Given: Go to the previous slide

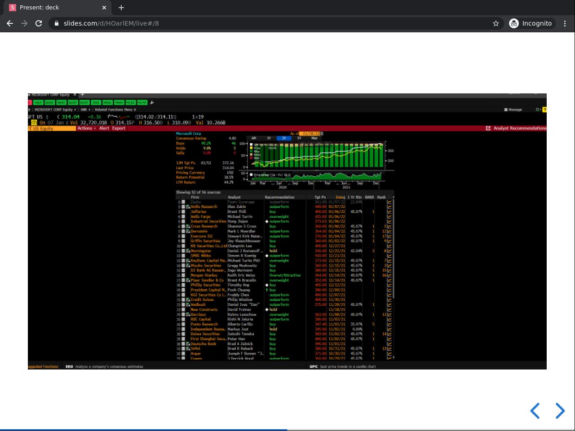Looking at the screenshot, I should [x=535, y=410].
